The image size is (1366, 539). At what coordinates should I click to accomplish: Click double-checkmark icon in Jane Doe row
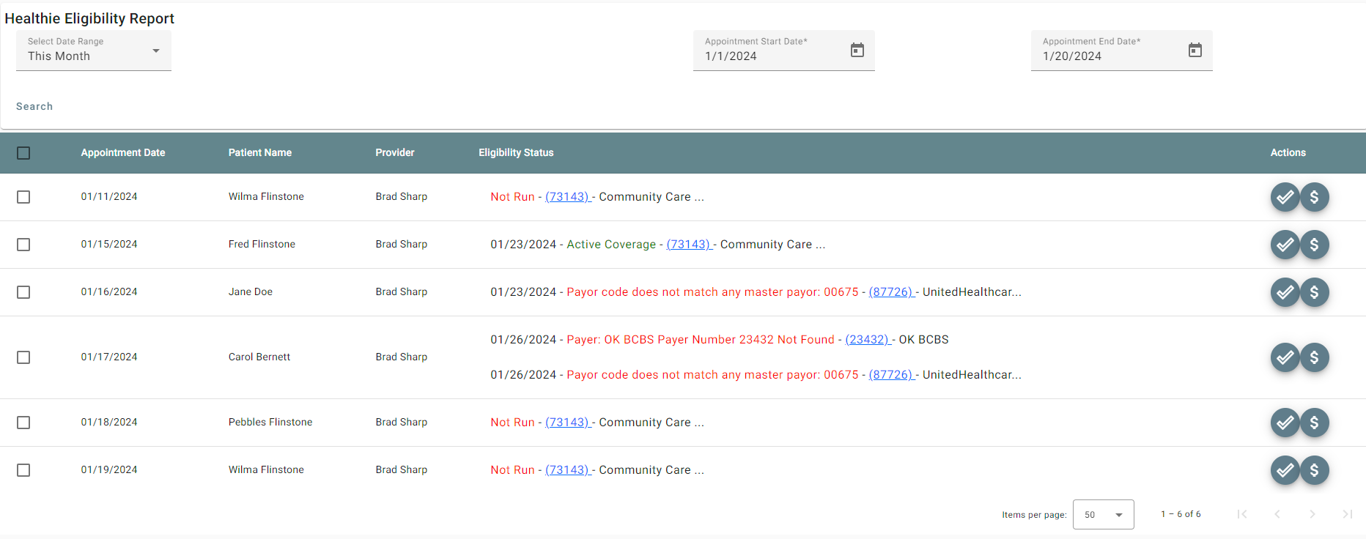click(x=1285, y=292)
